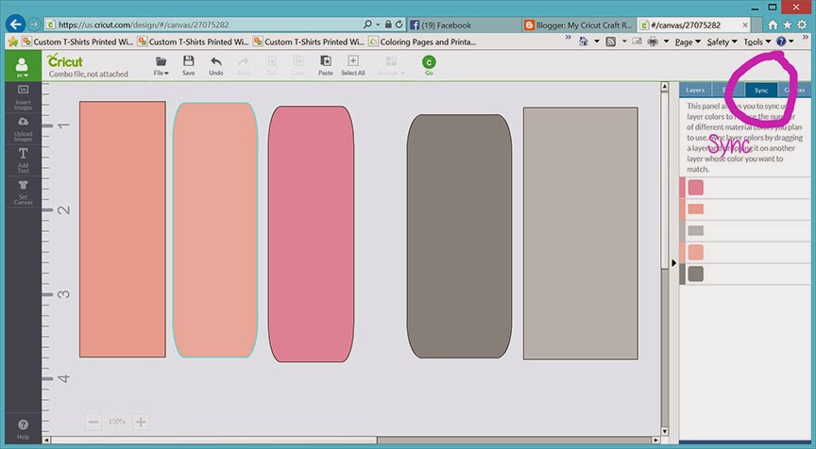Select the dark gray sync layer
816x449 pixels.
pos(696,274)
